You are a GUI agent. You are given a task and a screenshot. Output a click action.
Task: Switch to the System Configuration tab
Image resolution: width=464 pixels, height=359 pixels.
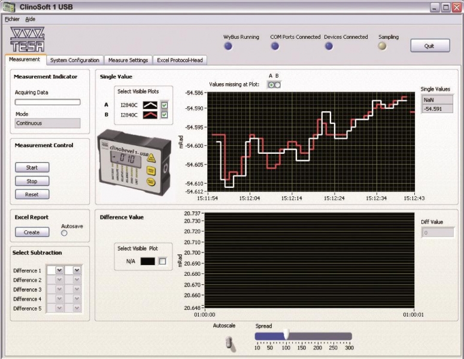pos(75,60)
